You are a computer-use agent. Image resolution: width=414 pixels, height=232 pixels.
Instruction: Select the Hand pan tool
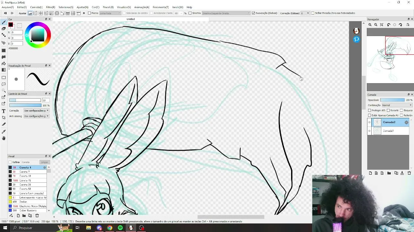click(4, 138)
